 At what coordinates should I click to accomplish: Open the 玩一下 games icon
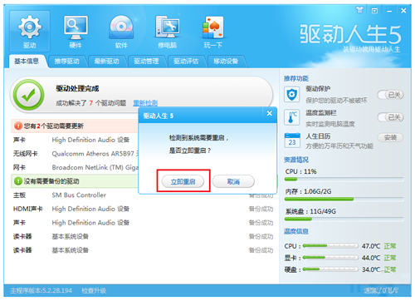coord(213,31)
